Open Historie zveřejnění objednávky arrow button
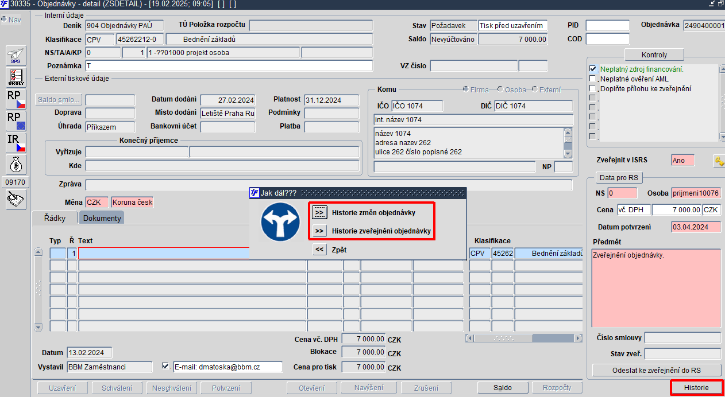Screen dimensions: 725x397 tap(320, 231)
